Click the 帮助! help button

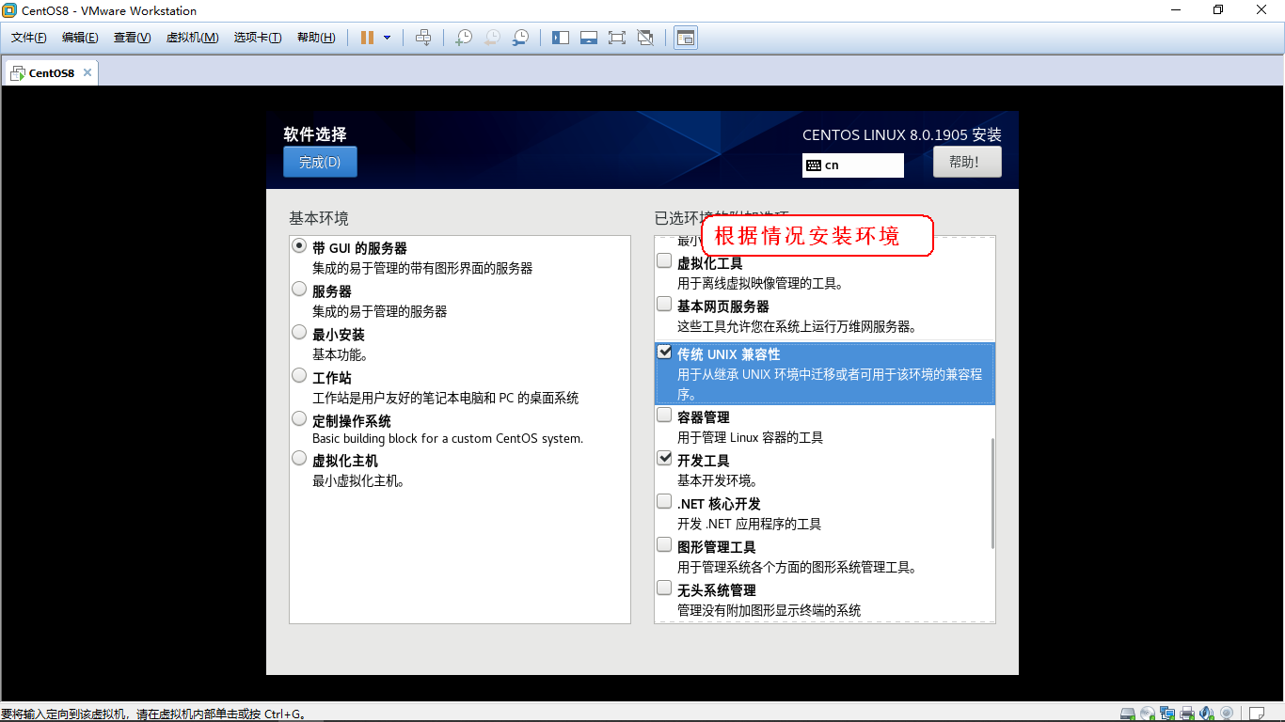pos(967,162)
